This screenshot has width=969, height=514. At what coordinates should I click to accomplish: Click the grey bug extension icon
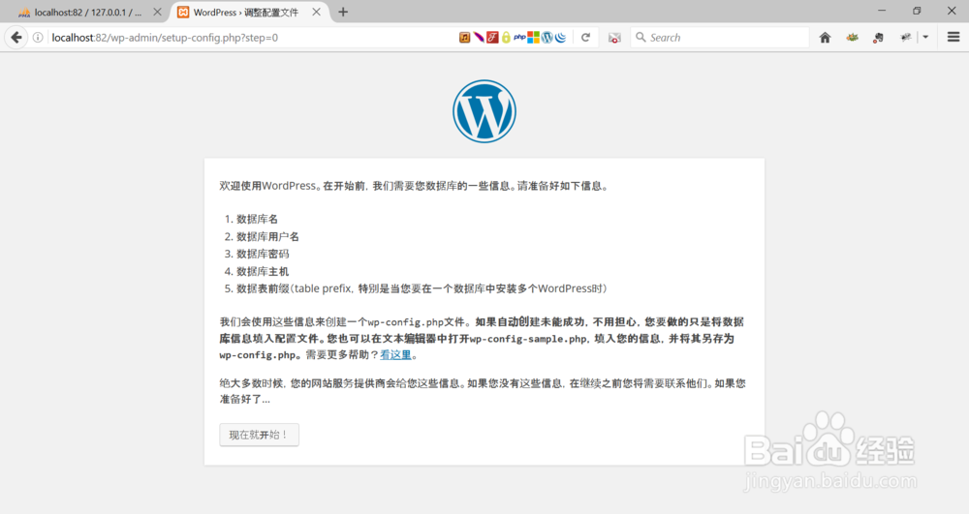click(x=906, y=38)
